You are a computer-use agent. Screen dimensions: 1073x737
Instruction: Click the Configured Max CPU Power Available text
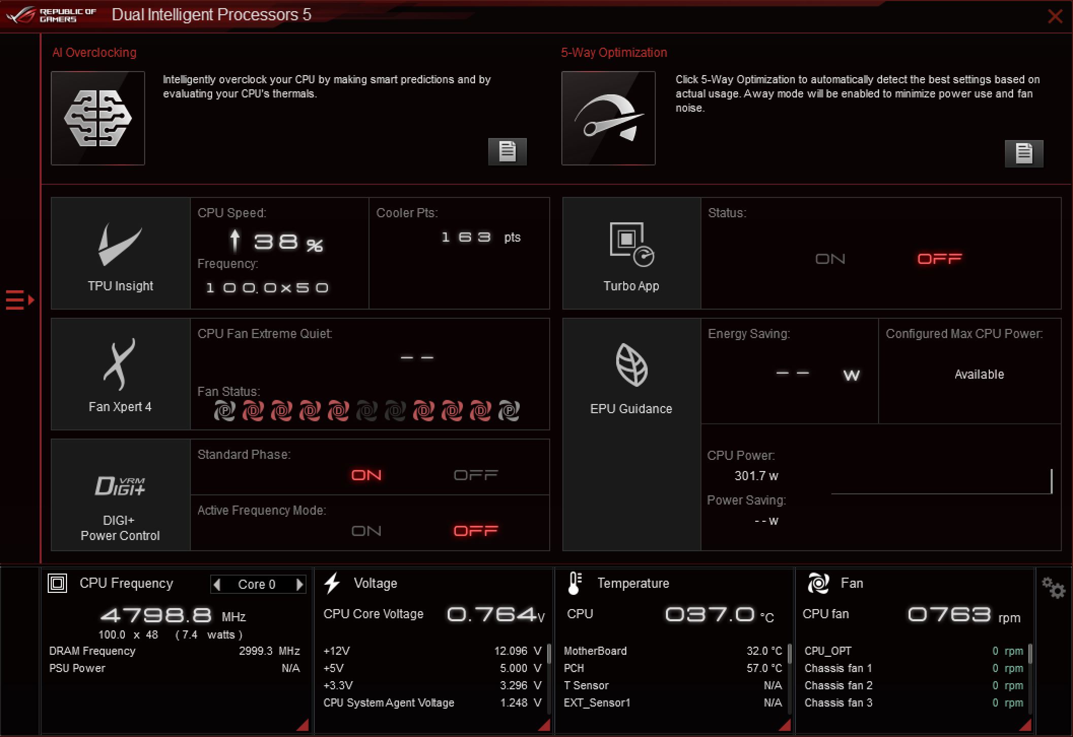[979, 375]
